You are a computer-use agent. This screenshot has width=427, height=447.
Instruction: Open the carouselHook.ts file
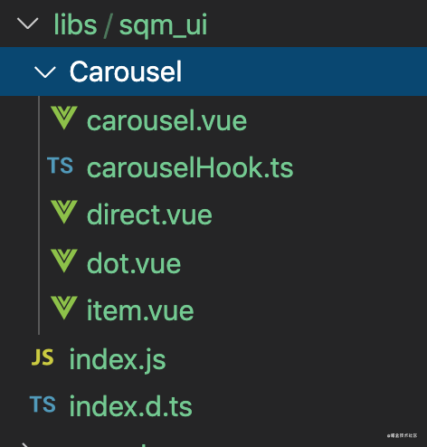pos(190,167)
